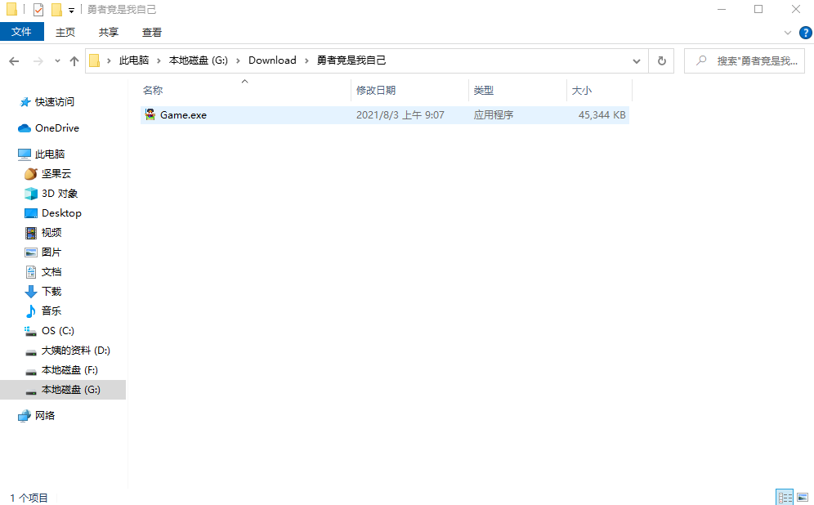
Task: Open 本地磁盘 (F:) drive in navigation pane
Action: tap(69, 370)
